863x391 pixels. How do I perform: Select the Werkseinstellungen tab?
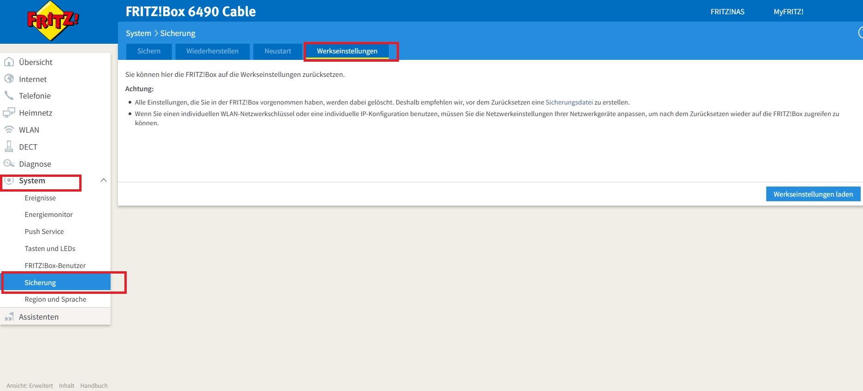coord(347,51)
